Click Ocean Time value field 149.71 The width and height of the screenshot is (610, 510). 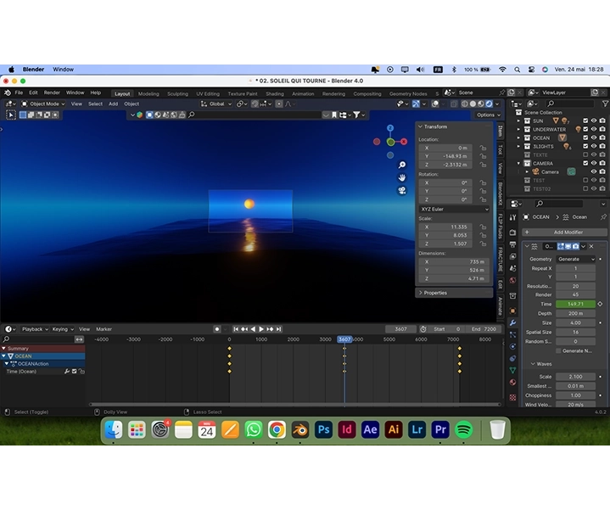576,304
